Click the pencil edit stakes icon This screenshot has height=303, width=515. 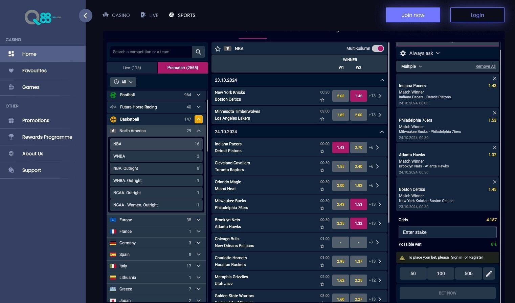pos(489,274)
